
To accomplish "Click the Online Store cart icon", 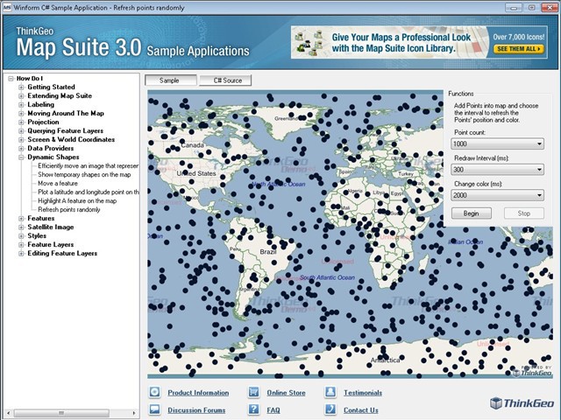I will click(x=253, y=392).
